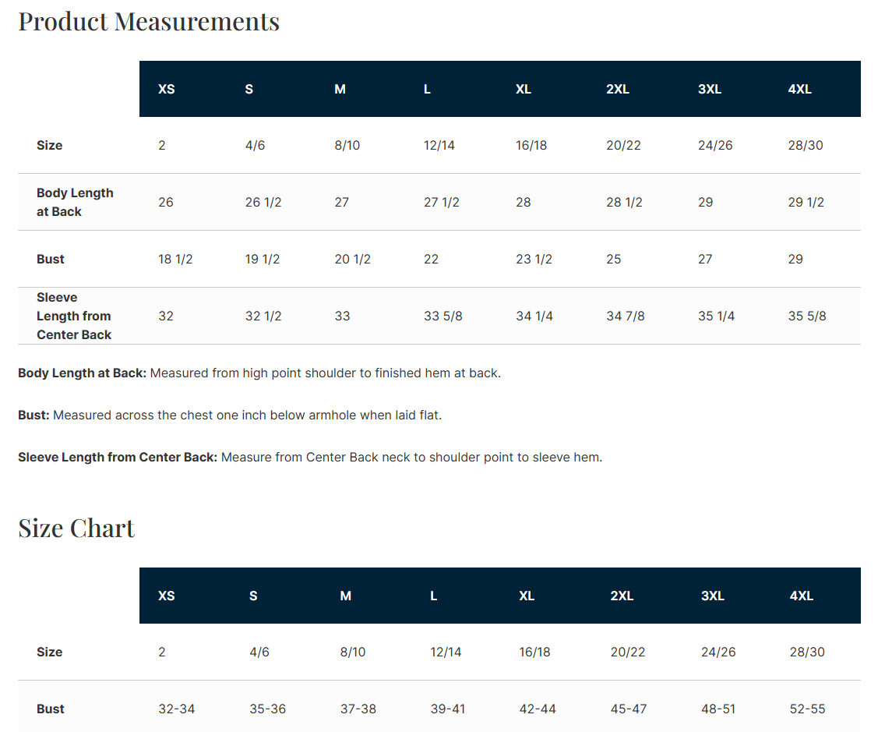Screen dimensions: 878x732
Task: Select the 23 1/2 bust measurement cell
Action: pyautogui.click(x=534, y=259)
